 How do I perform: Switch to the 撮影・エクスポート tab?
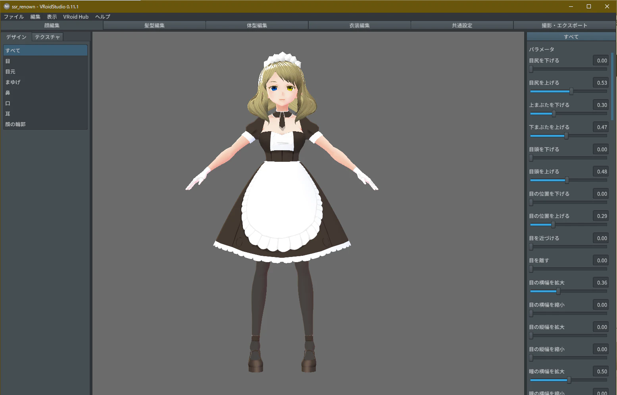(x=565, y=25)
